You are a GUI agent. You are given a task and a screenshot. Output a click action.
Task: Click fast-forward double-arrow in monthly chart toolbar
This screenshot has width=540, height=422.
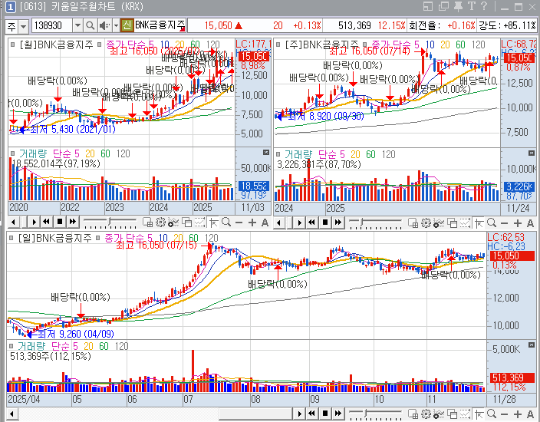(x=73, y=222)
